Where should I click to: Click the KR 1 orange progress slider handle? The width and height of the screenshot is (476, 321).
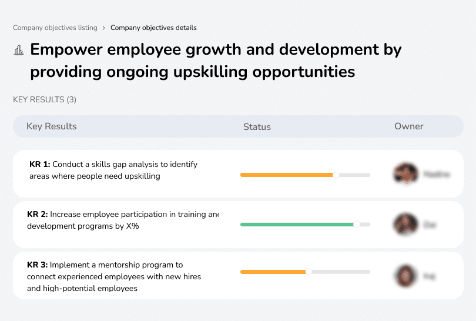(336, 175)
